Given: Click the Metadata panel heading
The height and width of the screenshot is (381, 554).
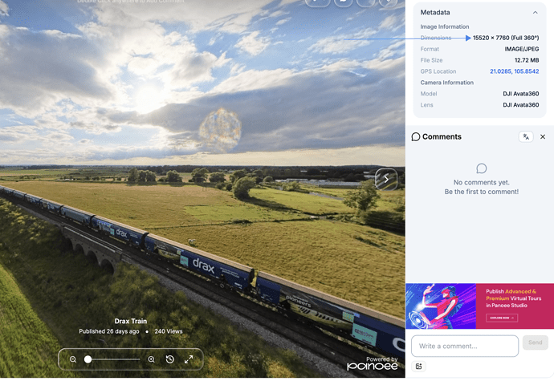Looking at the screenshot, I should 435,12.
